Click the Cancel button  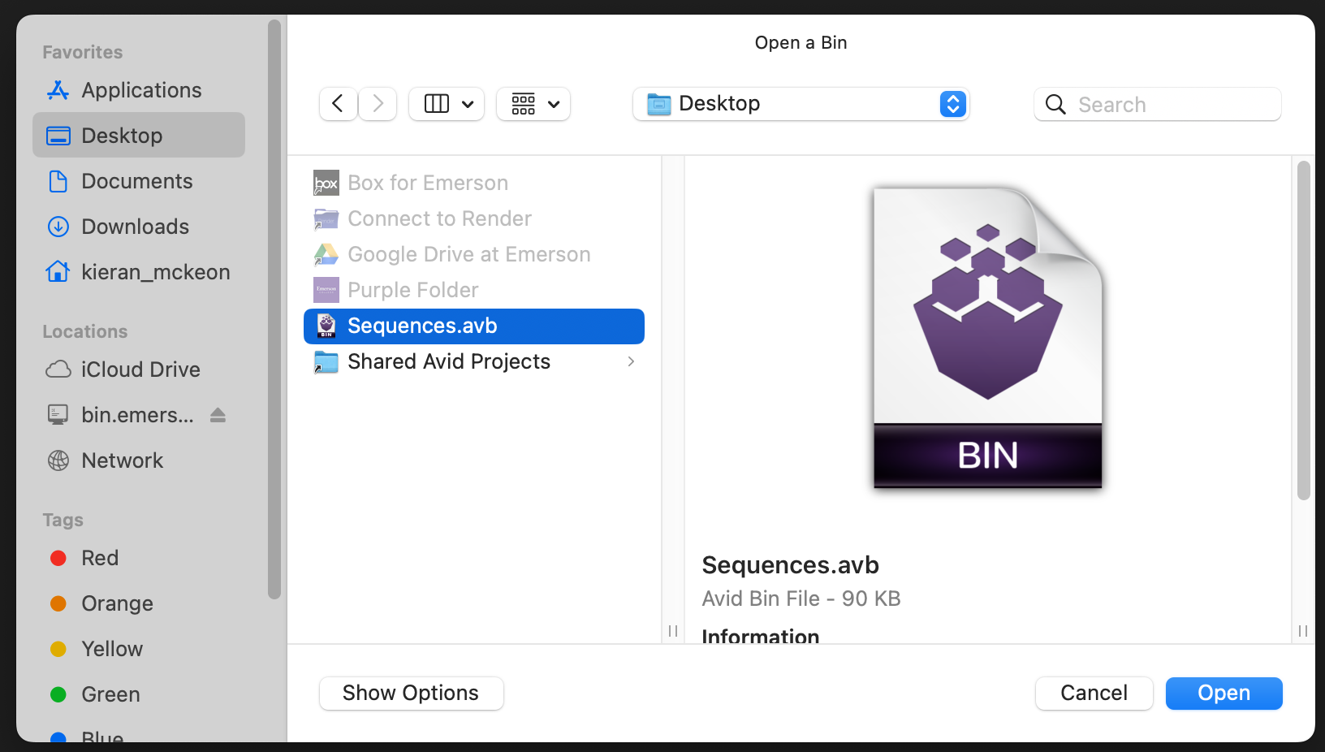[1094, 693]
